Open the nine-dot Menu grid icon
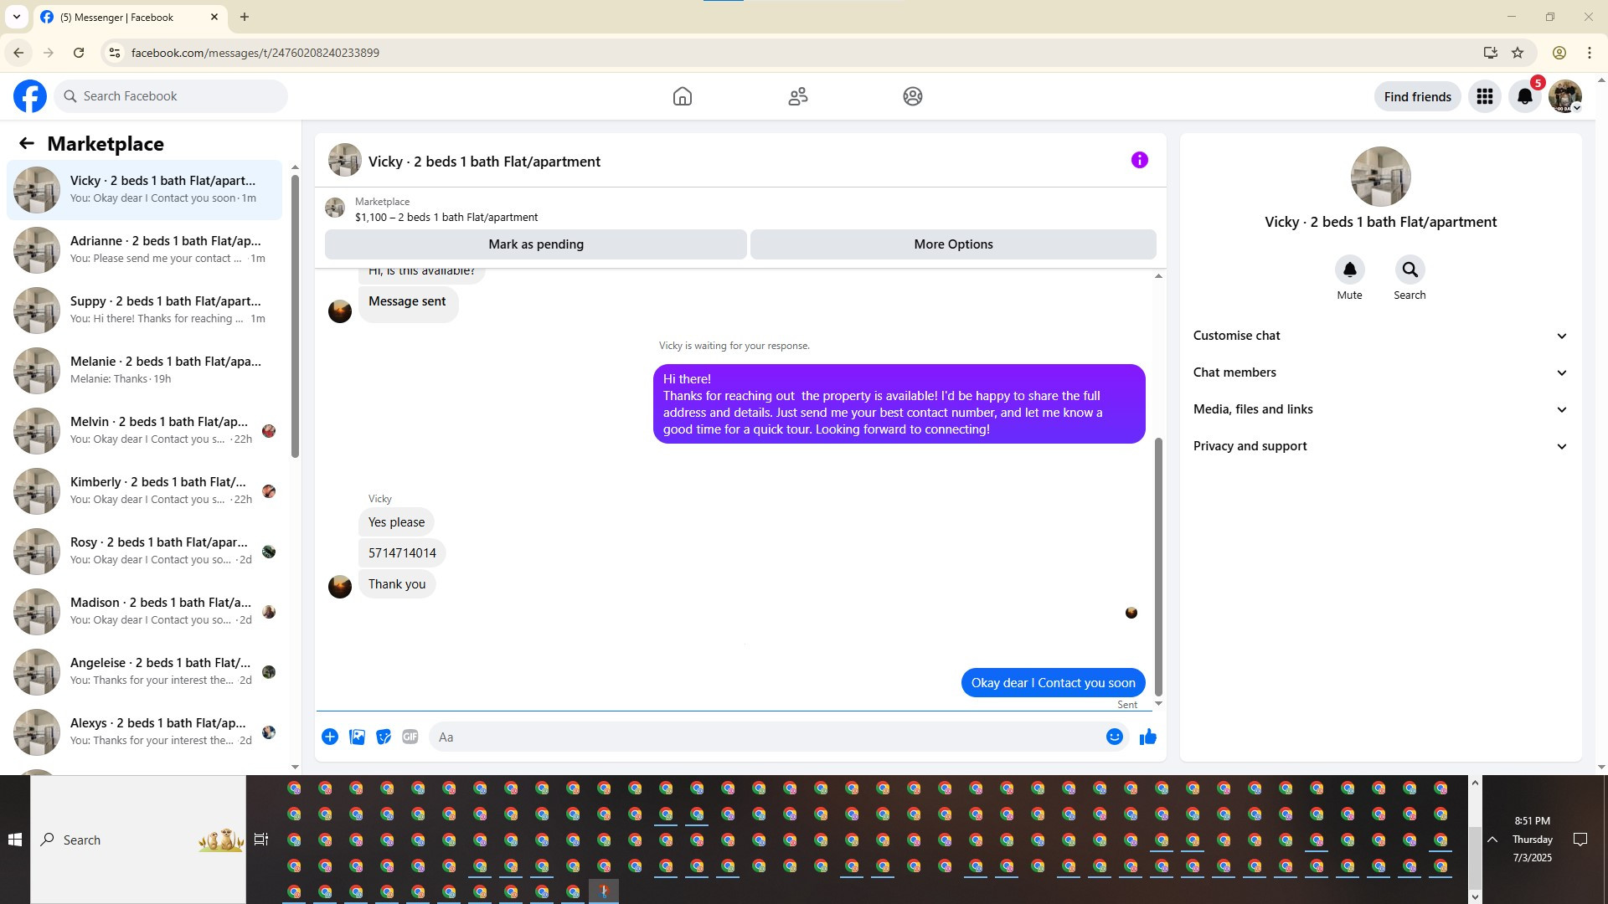The width and height of the screenshot is (1608, 904). [1484, 96]
